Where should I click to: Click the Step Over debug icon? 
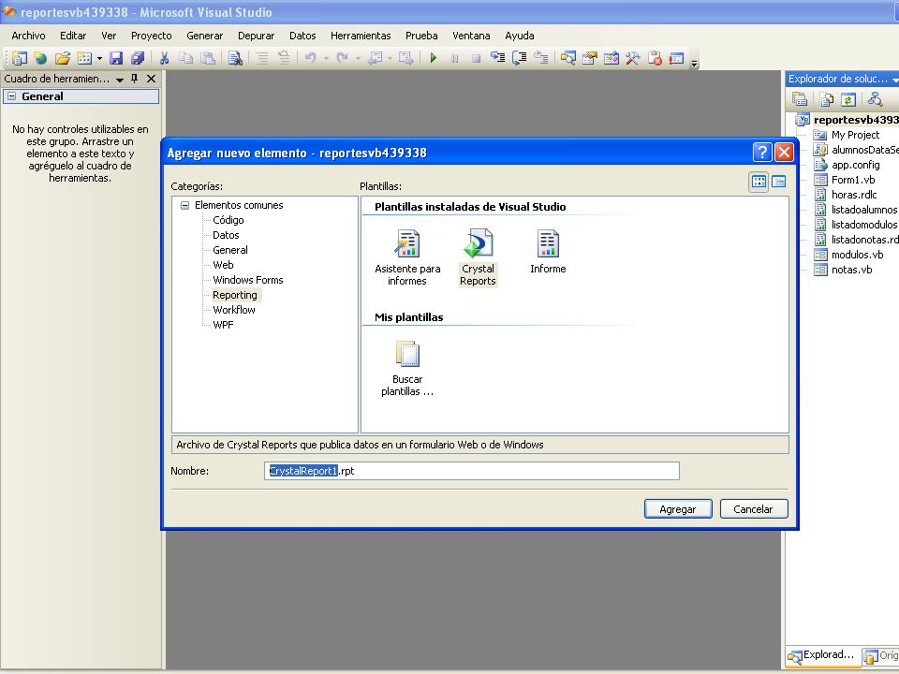[520, 58]
